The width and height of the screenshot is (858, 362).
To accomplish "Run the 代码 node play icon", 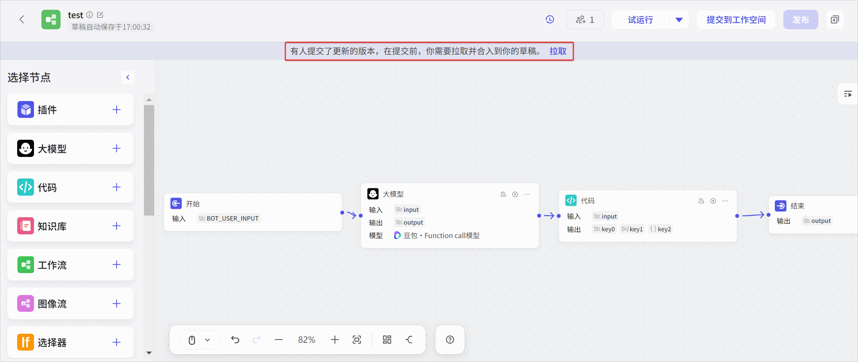I will click(x=713, y=201).
